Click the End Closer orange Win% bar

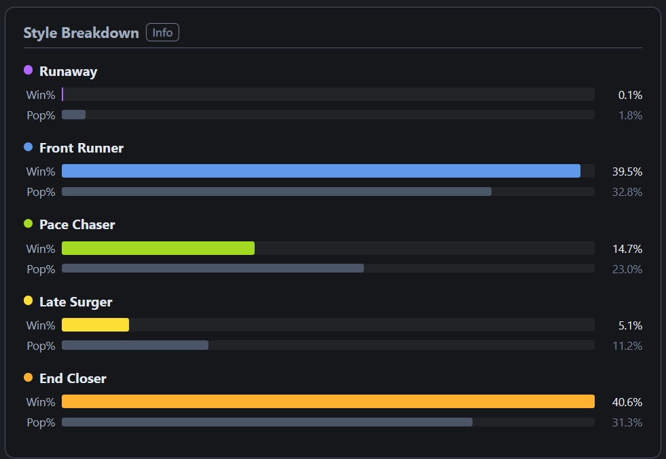click(329, 401)
